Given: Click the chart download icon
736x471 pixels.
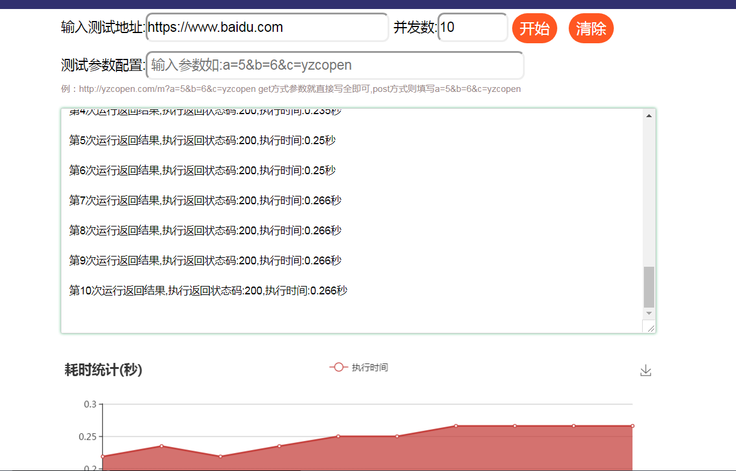Looking at the screenshot, I should (646, 370).
